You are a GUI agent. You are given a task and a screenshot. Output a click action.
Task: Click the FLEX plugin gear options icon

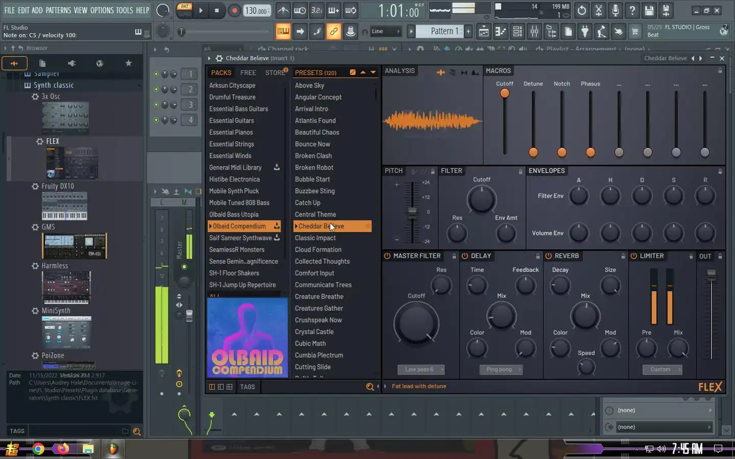219,58
